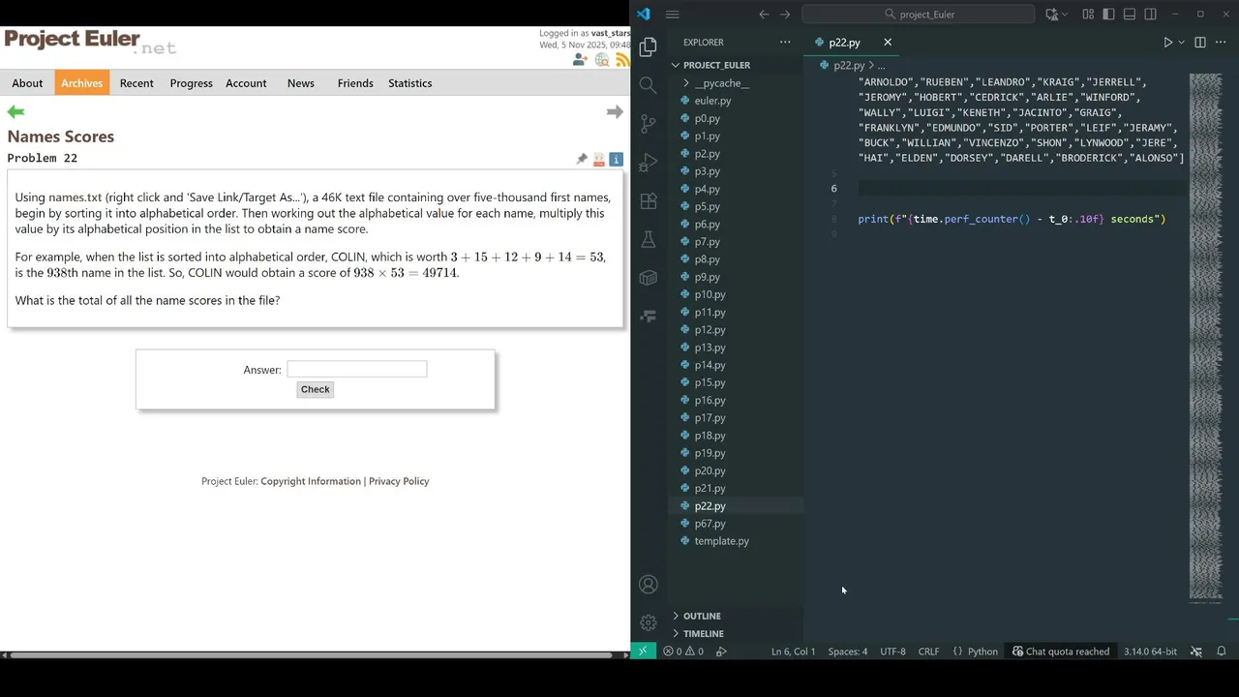Open the Run and Debug view

(x=649, y=162)
